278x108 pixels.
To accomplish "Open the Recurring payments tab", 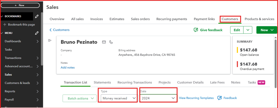I will click(x=172, y=19).
